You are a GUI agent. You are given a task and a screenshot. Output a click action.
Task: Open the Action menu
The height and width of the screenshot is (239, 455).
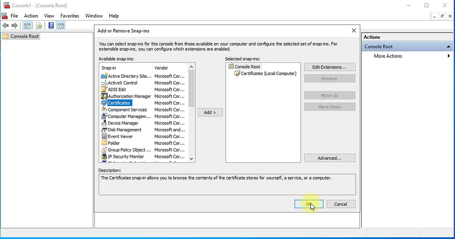tap(31, 16)
